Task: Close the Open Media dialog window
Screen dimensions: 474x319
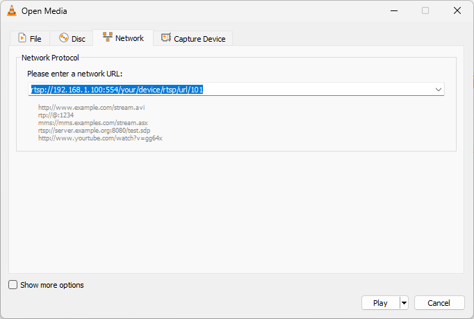Action: 457,10
